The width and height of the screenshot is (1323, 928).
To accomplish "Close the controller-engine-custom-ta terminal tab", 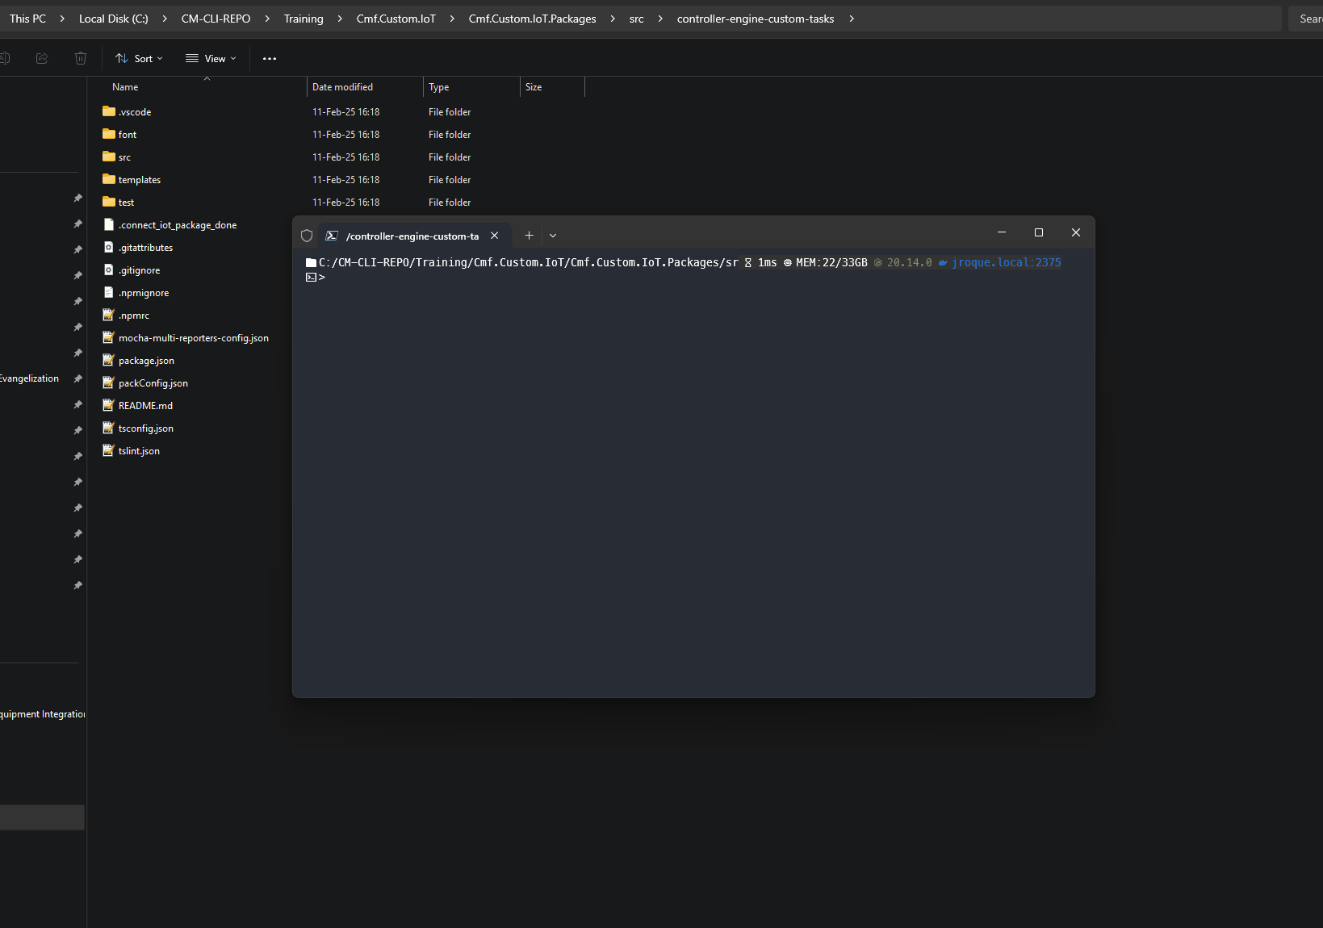I will [495, 236].
